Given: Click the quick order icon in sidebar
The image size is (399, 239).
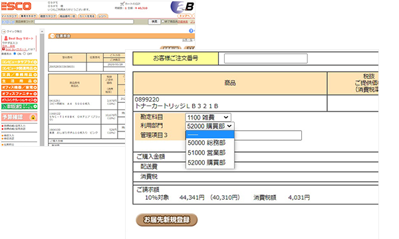Looking at the screenshot, I should [4, 32].
